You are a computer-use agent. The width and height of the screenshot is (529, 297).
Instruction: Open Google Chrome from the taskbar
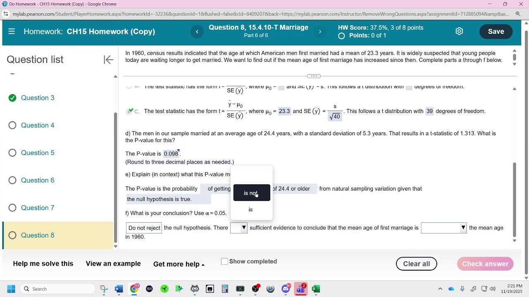coord(134,289)
